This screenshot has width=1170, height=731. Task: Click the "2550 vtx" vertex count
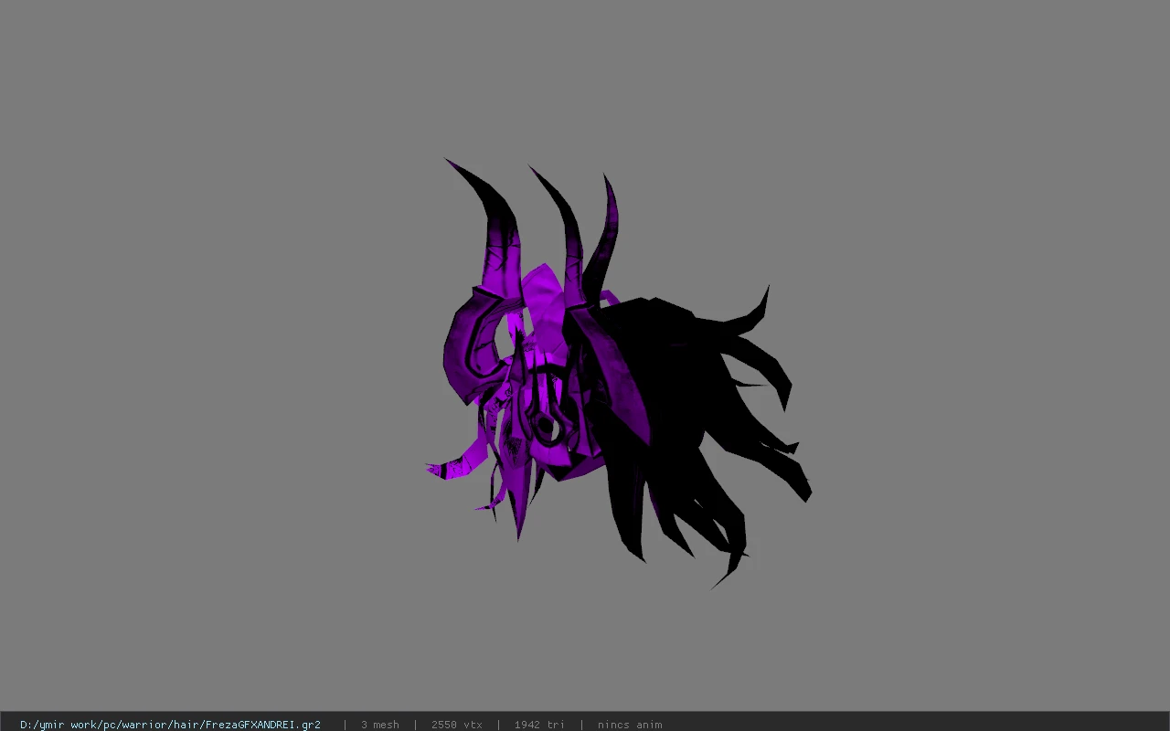[457, 725]
